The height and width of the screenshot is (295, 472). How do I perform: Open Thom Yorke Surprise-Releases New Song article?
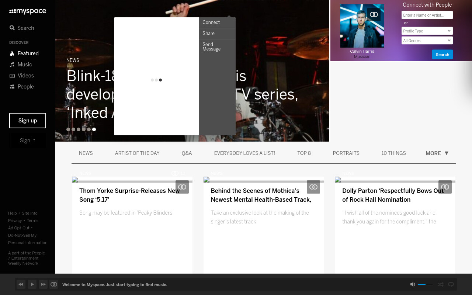pyautogui.click(x=129, y=195)
